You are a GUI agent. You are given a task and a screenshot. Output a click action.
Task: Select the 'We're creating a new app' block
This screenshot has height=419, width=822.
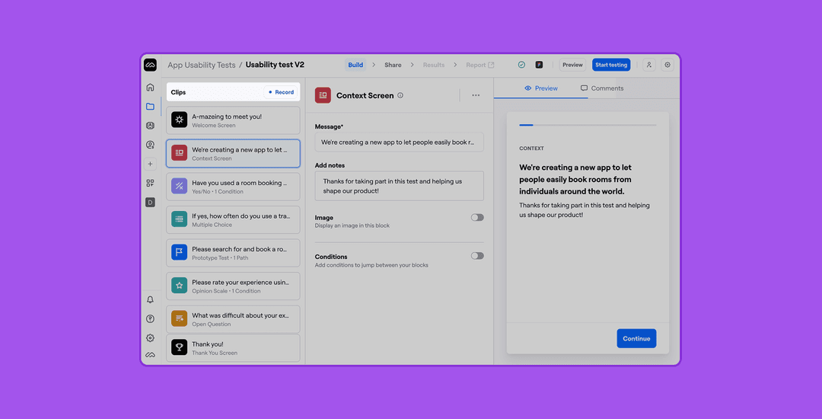[x=234, y=153]
